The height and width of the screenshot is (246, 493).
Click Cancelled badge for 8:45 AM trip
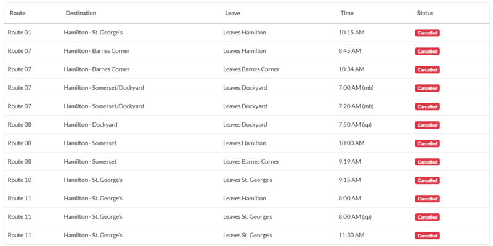point(427,51)
